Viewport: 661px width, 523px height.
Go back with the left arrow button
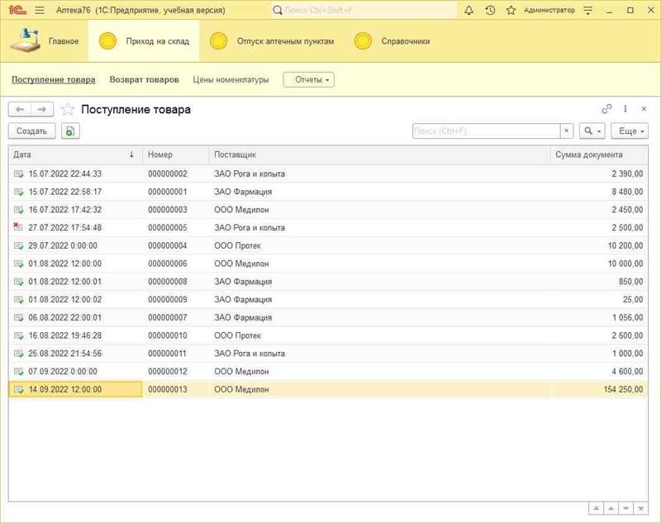click(x=19, y=110)
